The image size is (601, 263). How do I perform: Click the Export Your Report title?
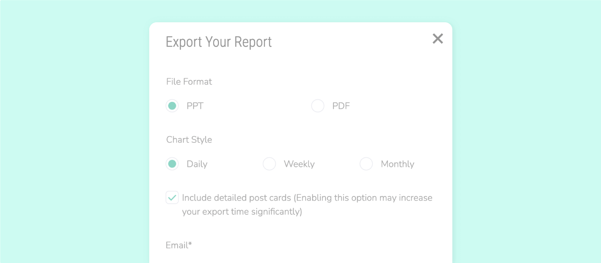tap(219, 42)
